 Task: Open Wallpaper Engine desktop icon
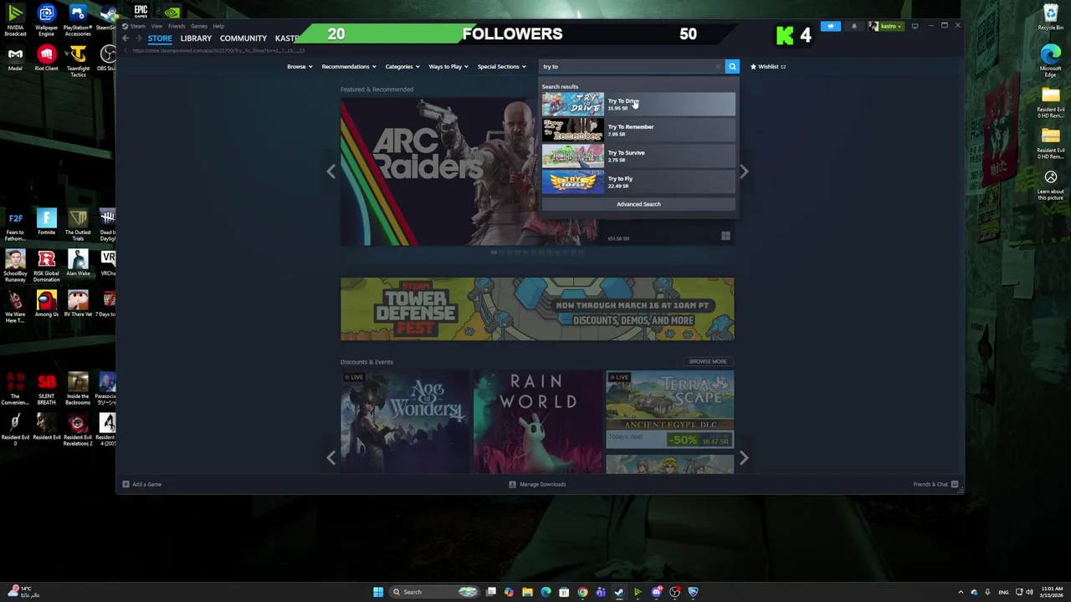tap(46, 21)
